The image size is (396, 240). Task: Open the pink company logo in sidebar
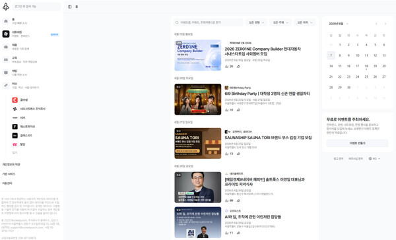click(15, 144)
